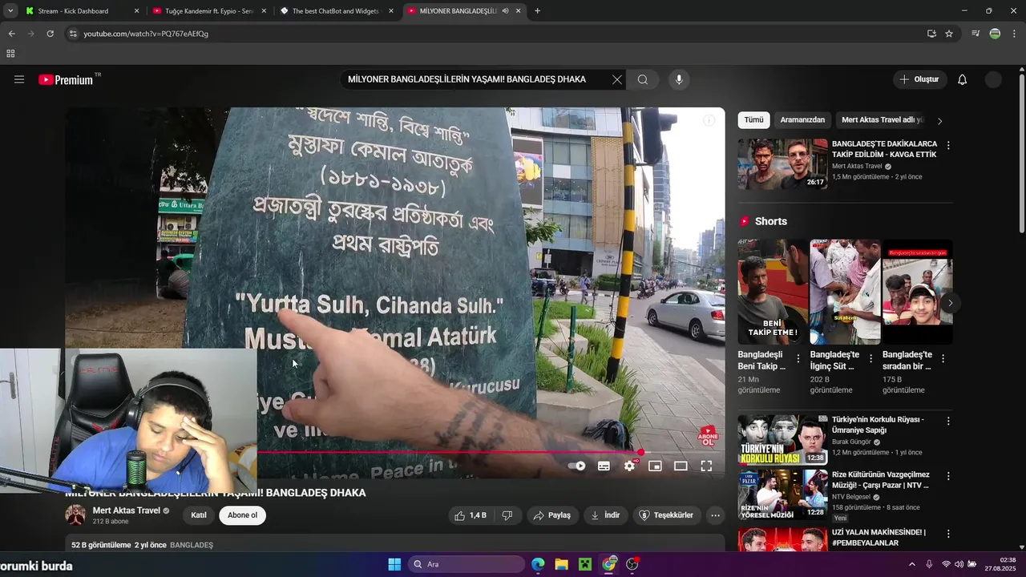Click the video info card icon

coord(709,120)
